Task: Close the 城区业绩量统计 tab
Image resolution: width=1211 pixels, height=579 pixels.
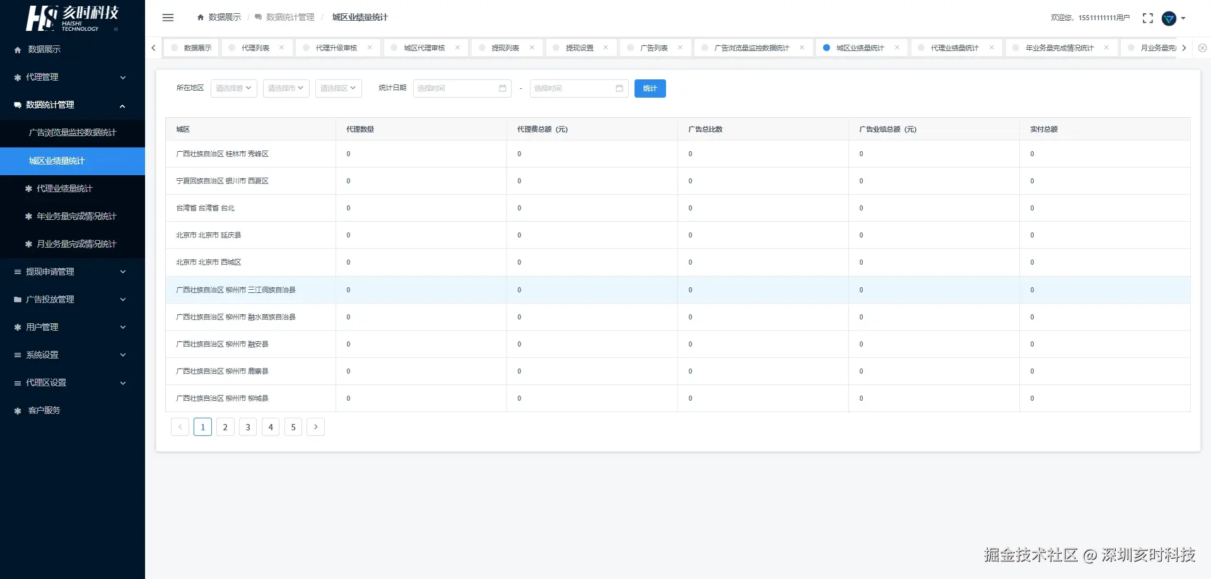Action: pos(897,48)
